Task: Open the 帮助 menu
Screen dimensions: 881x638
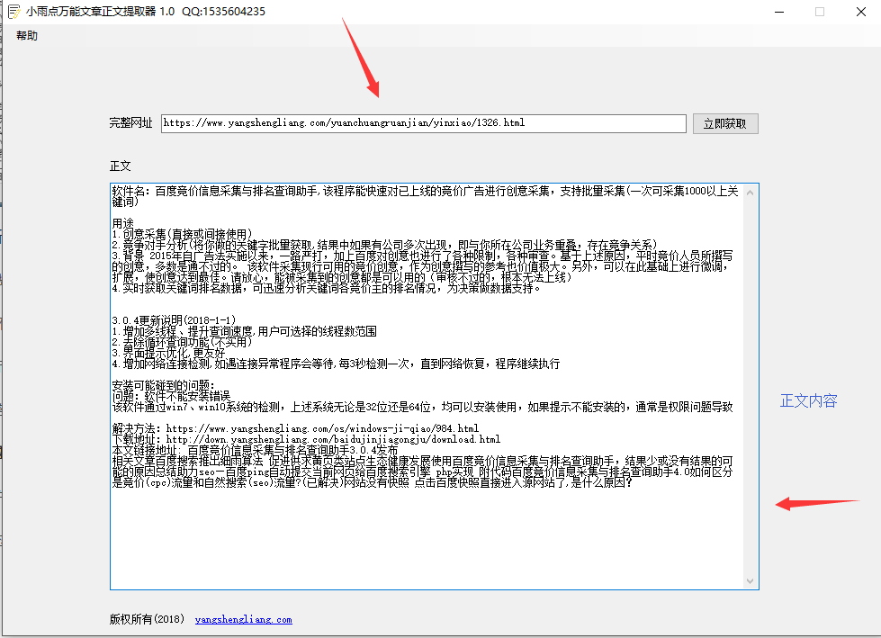Action: point(27,36)
